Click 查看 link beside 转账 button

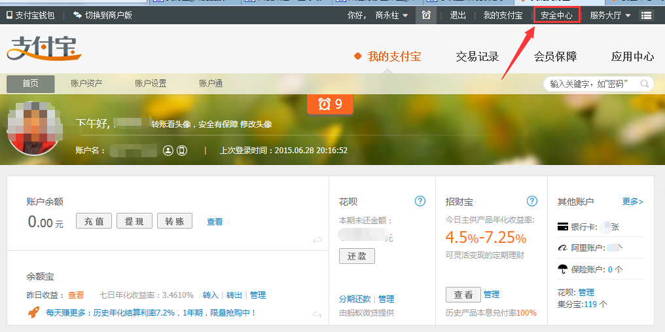(215, 221)
